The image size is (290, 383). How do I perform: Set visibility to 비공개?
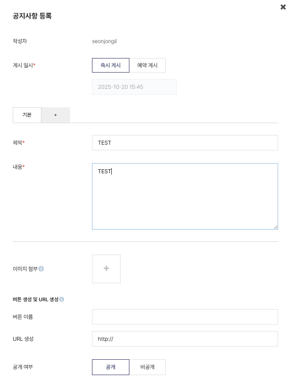click(x=147, y=367)
